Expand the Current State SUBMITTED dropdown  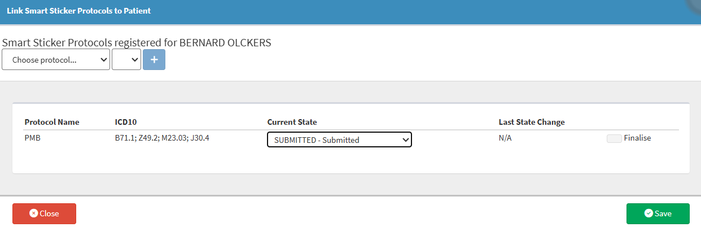pos(339,140)
